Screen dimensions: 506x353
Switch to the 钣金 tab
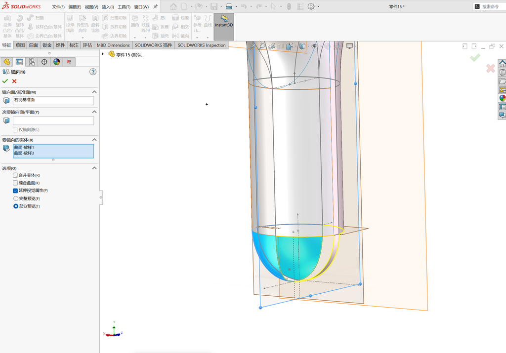click(x=47, y=45)
